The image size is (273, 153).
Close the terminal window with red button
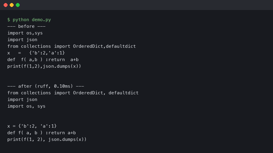point(5,5)
